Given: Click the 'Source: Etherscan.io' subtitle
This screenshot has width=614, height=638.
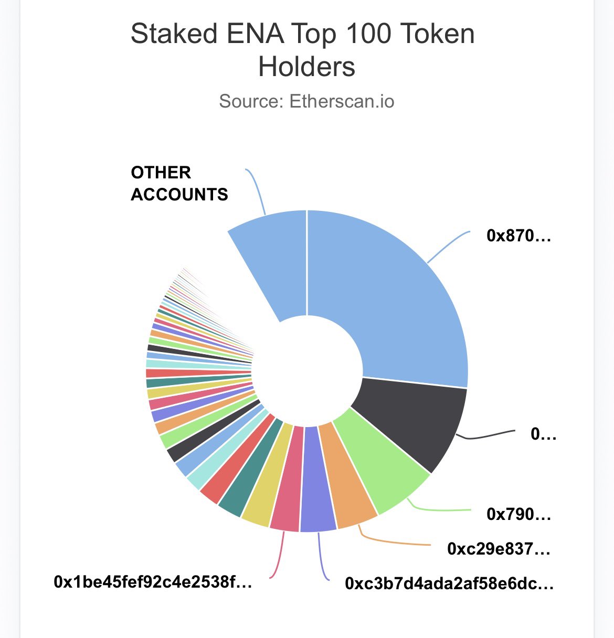Looking at the screenshot, I should [306, 101].
